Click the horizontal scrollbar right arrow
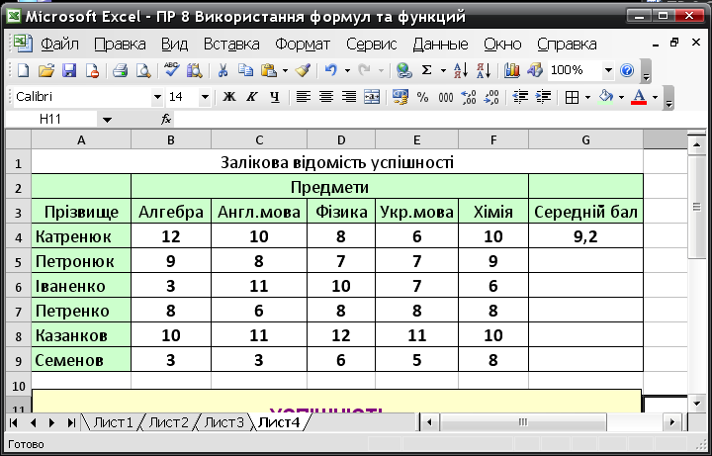The height and width of the screenshot is (456, 712). click(x=672, y=422)
